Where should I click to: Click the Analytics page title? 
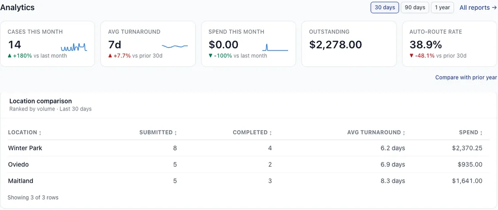(x=17, y=8)
